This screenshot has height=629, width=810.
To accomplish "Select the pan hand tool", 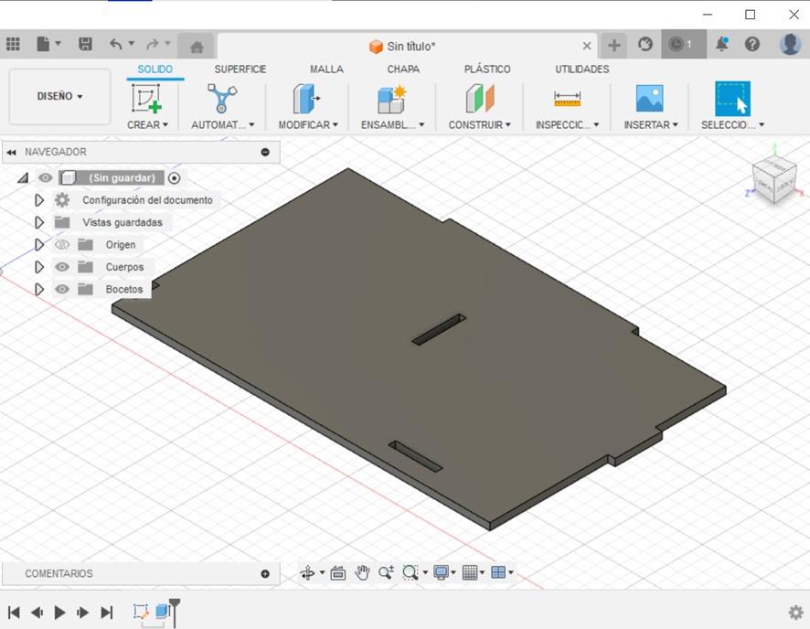I will [362, 572].
